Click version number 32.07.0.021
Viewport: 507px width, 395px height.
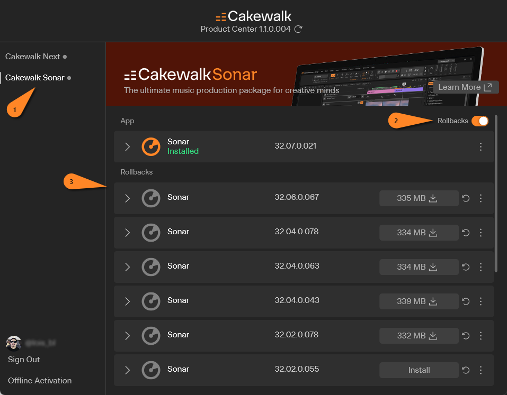point(296,146)
